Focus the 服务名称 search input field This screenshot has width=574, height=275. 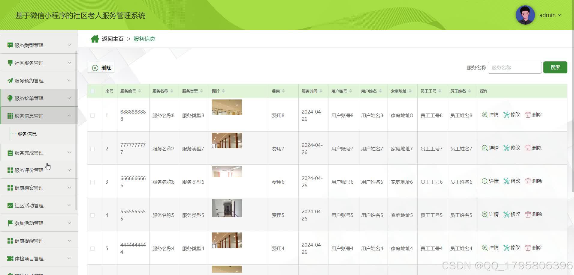pyautogui.click(x=515, y=68)
